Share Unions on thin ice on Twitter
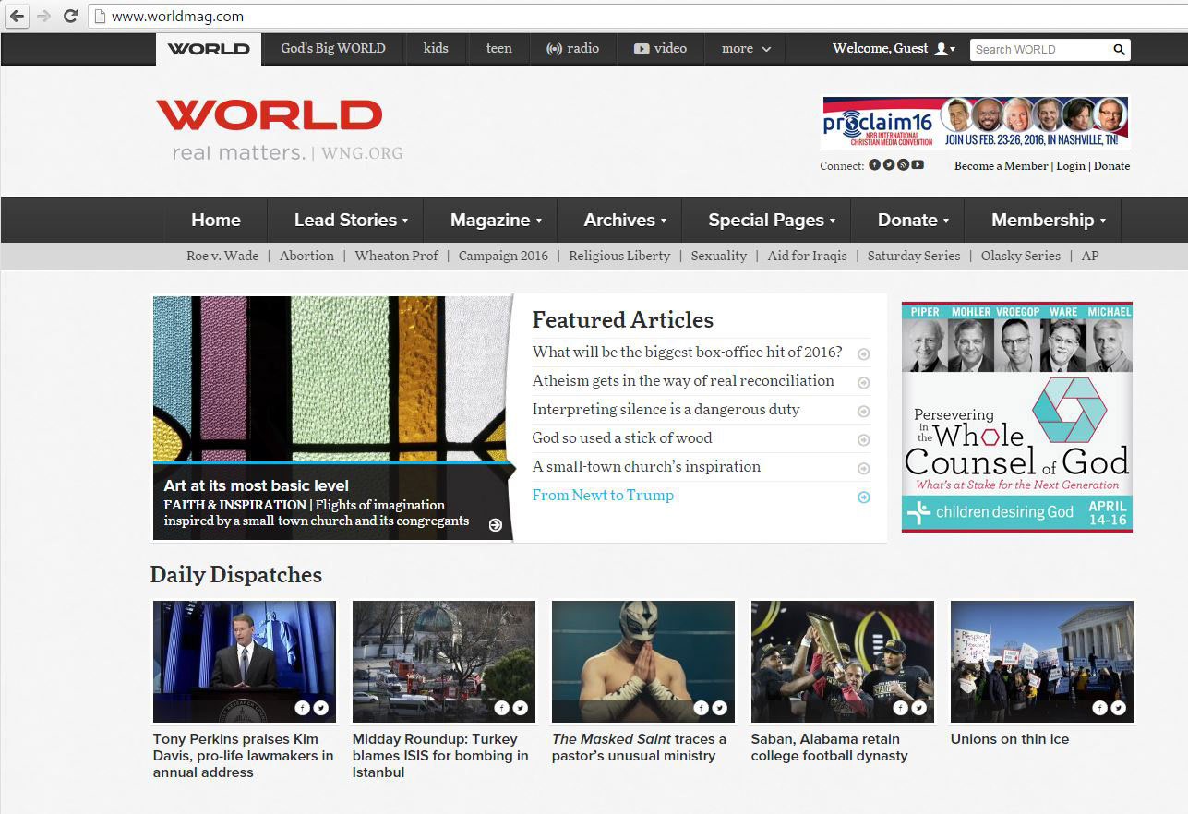This screenshot has width=1188, height=814. [1118, 708]
